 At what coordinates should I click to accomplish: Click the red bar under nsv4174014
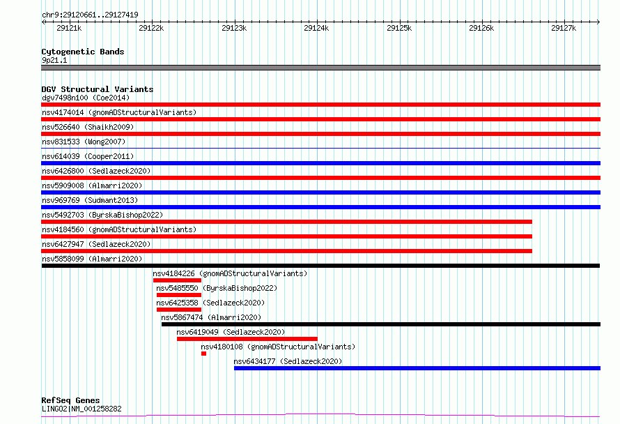click(x=320, y=119)
